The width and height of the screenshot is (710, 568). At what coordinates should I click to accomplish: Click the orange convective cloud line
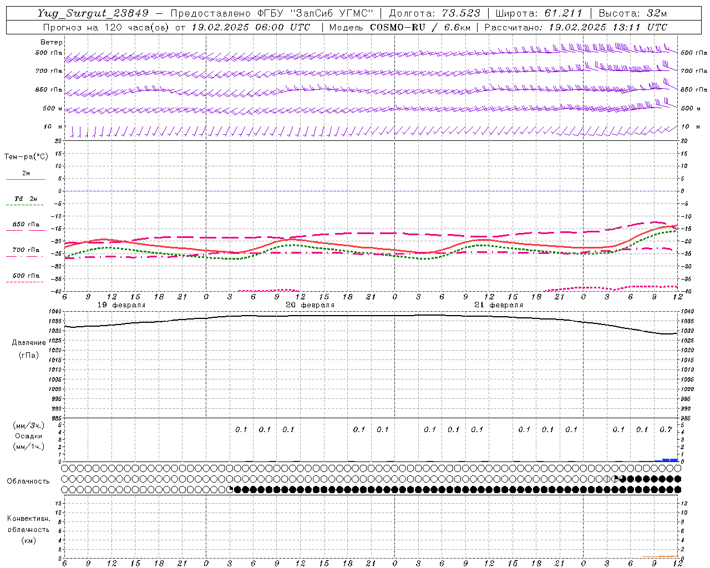click(660, 556)
